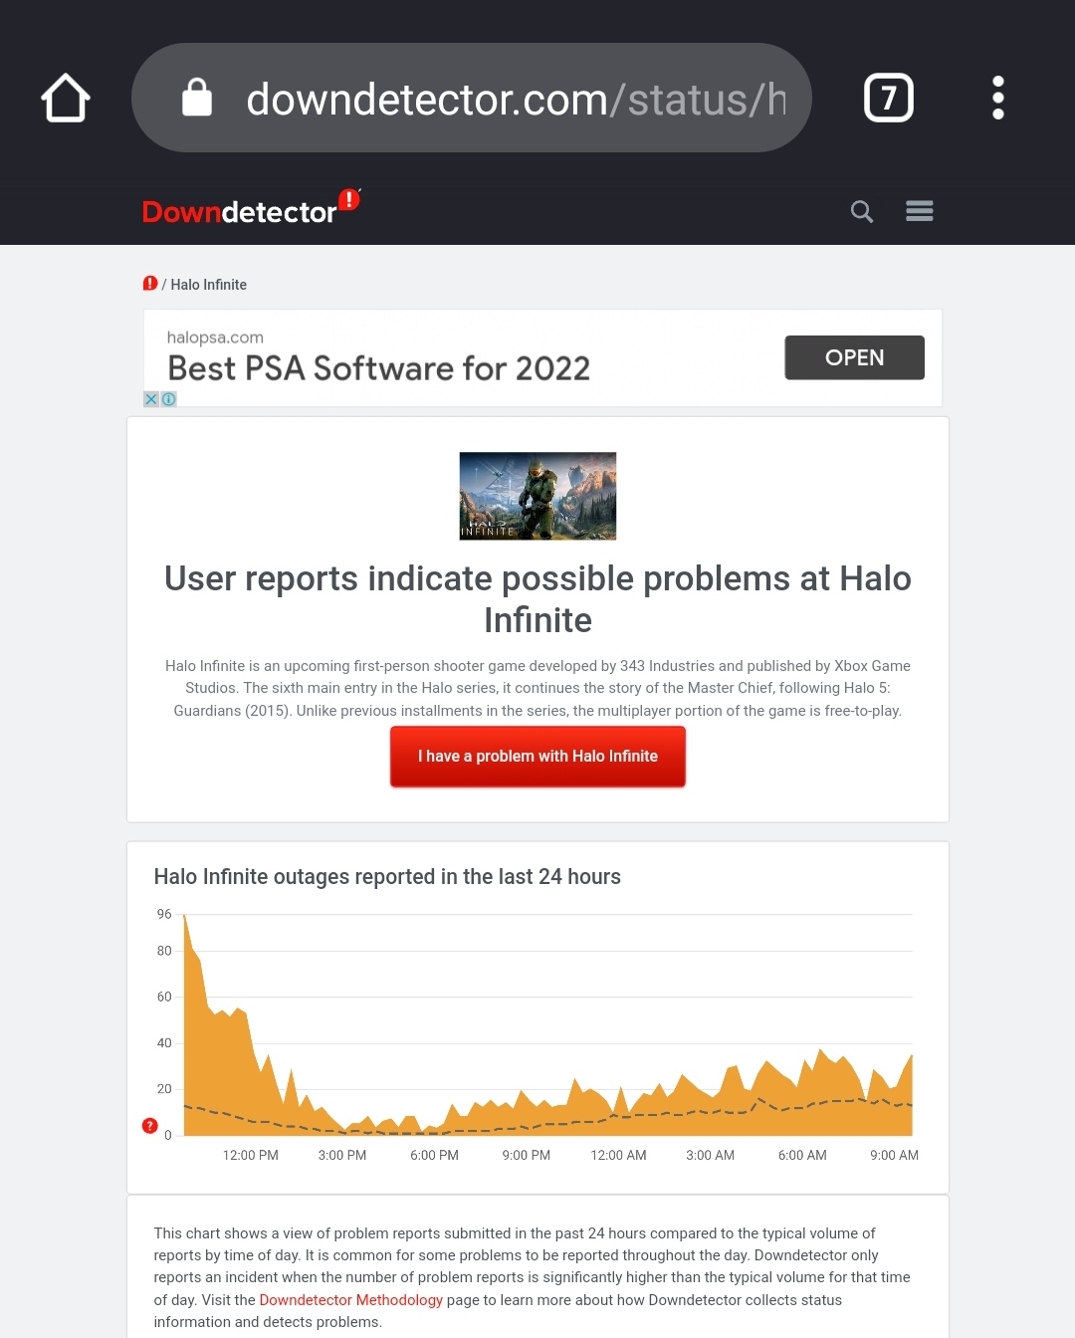The width and height of the screenshot is (1075, 1338).
Task: Click the 'User reports indicate possible problems' heading
Action: pos(537,599)
